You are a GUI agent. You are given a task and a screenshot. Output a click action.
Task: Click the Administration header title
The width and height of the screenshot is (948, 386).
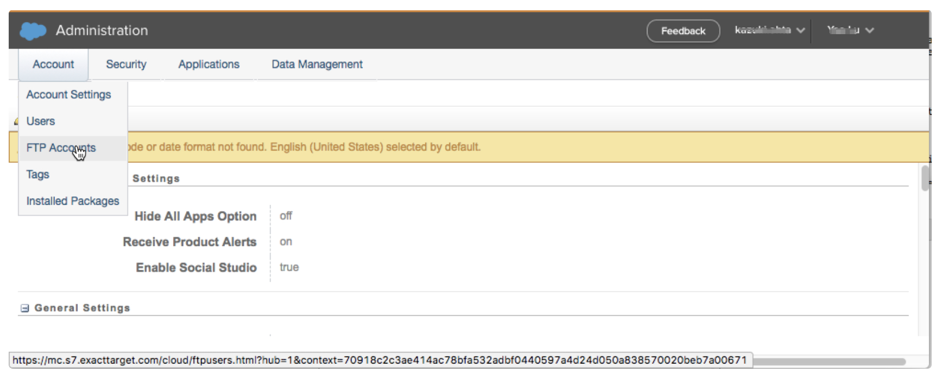click(x=102, y=31)
